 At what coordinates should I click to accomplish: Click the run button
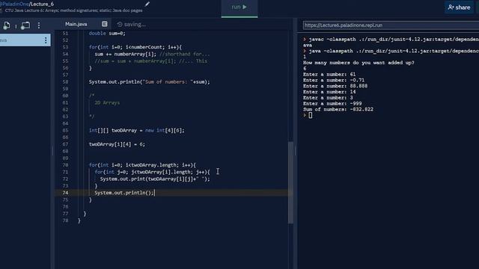click(x=239, y=7)
